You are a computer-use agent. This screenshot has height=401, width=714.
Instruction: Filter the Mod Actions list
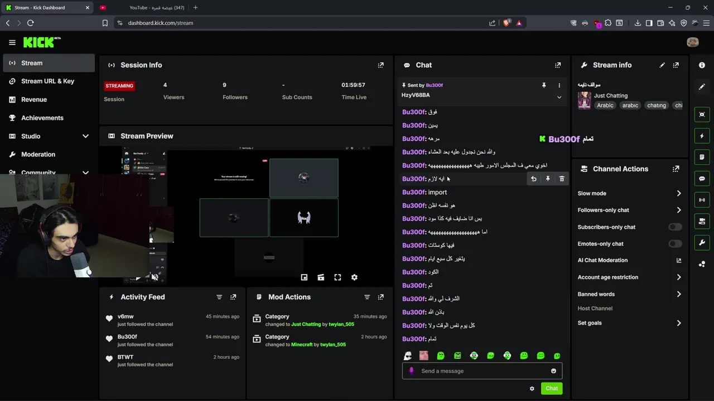367,297
